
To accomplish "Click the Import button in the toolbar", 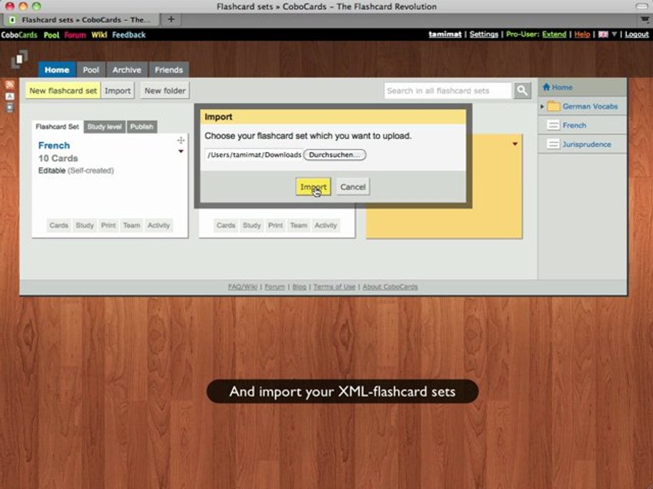I will (x=118, y=90).
